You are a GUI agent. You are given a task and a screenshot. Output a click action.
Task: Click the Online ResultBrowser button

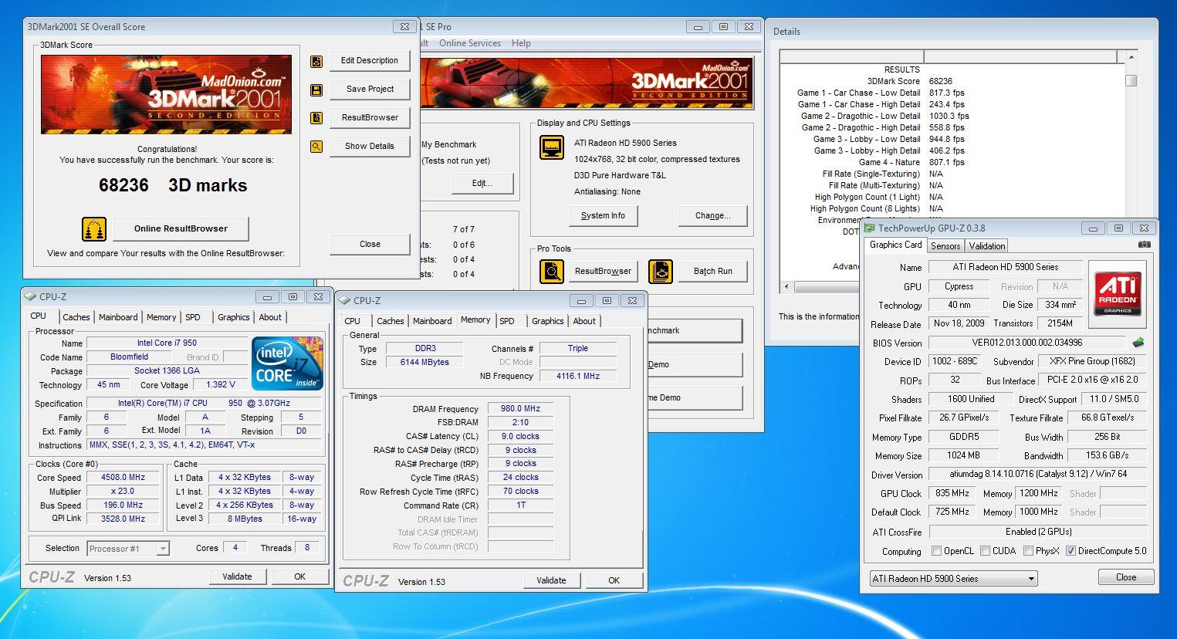tap(181, 228)
